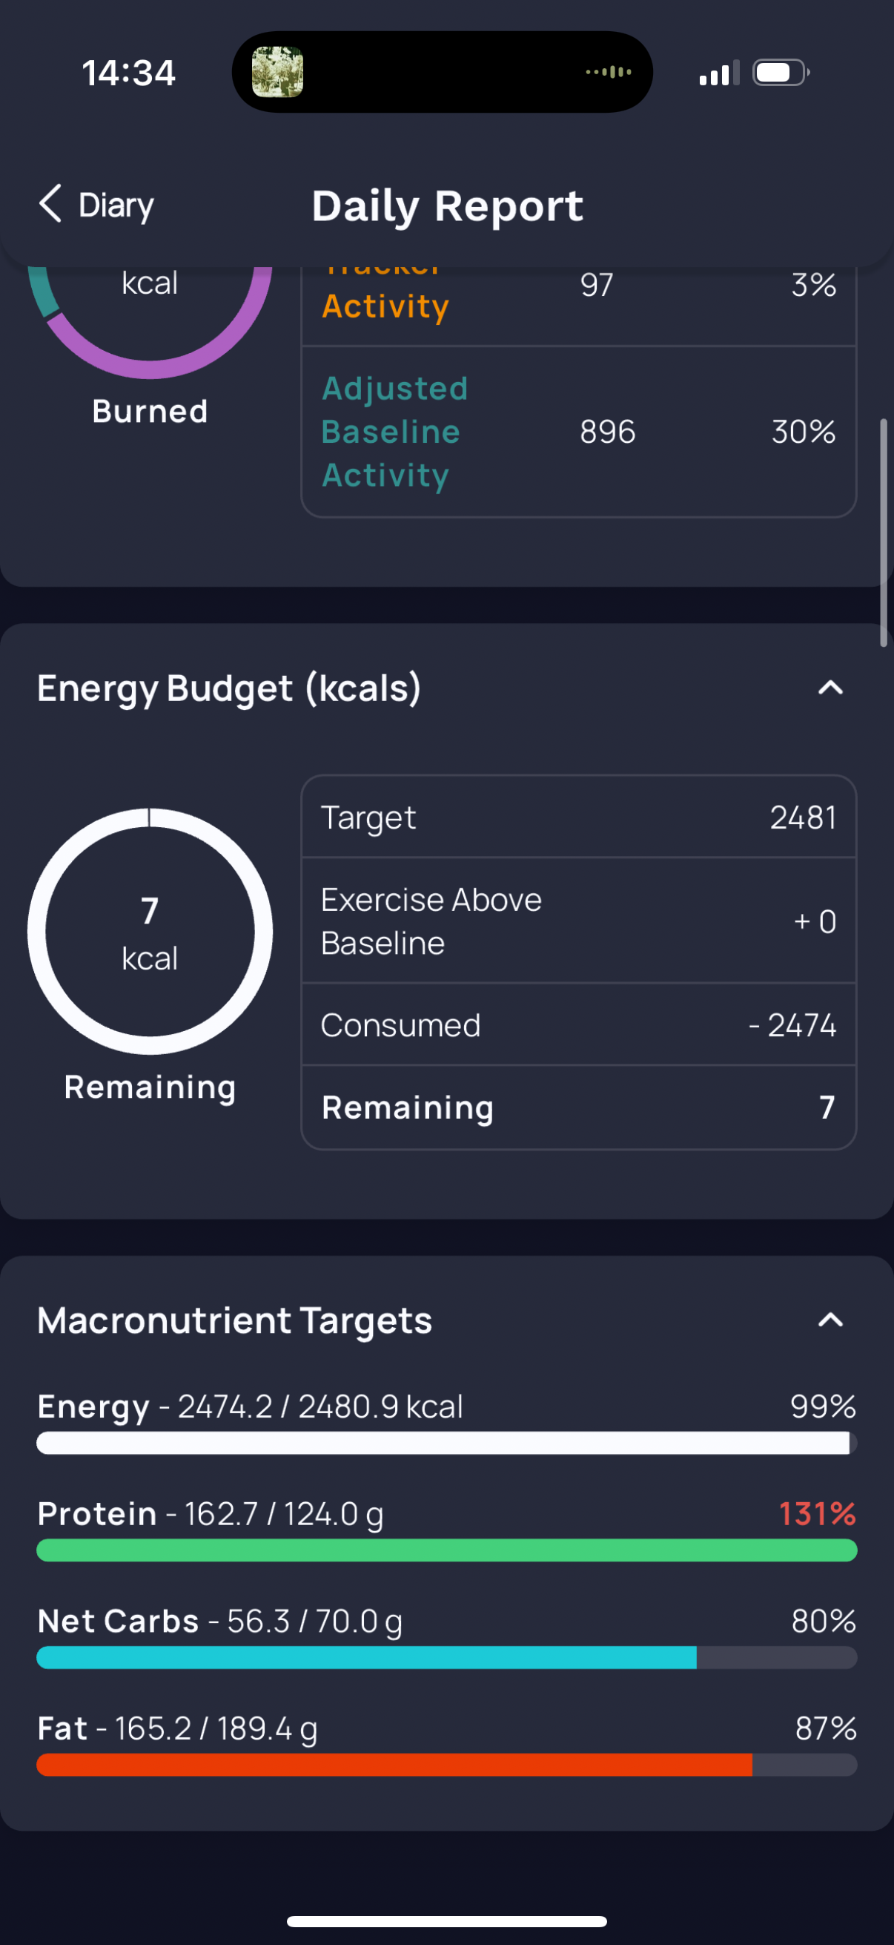Image resolution: width=894 pixels, height=1945 pixels.
Task: Tap the vertical scrollbar on right edge
Action: 884,533
